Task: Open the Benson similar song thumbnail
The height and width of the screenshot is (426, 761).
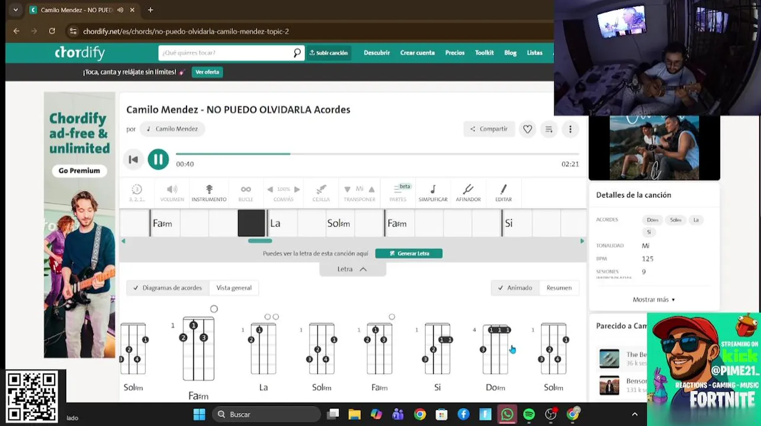Action: [609, 385]
